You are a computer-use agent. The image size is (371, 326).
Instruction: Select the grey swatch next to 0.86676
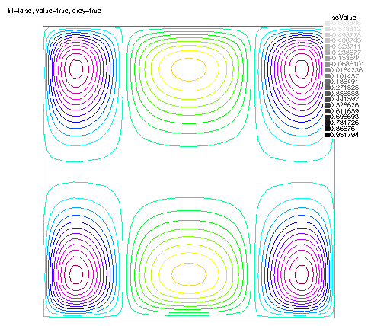(x=327, y=129)
